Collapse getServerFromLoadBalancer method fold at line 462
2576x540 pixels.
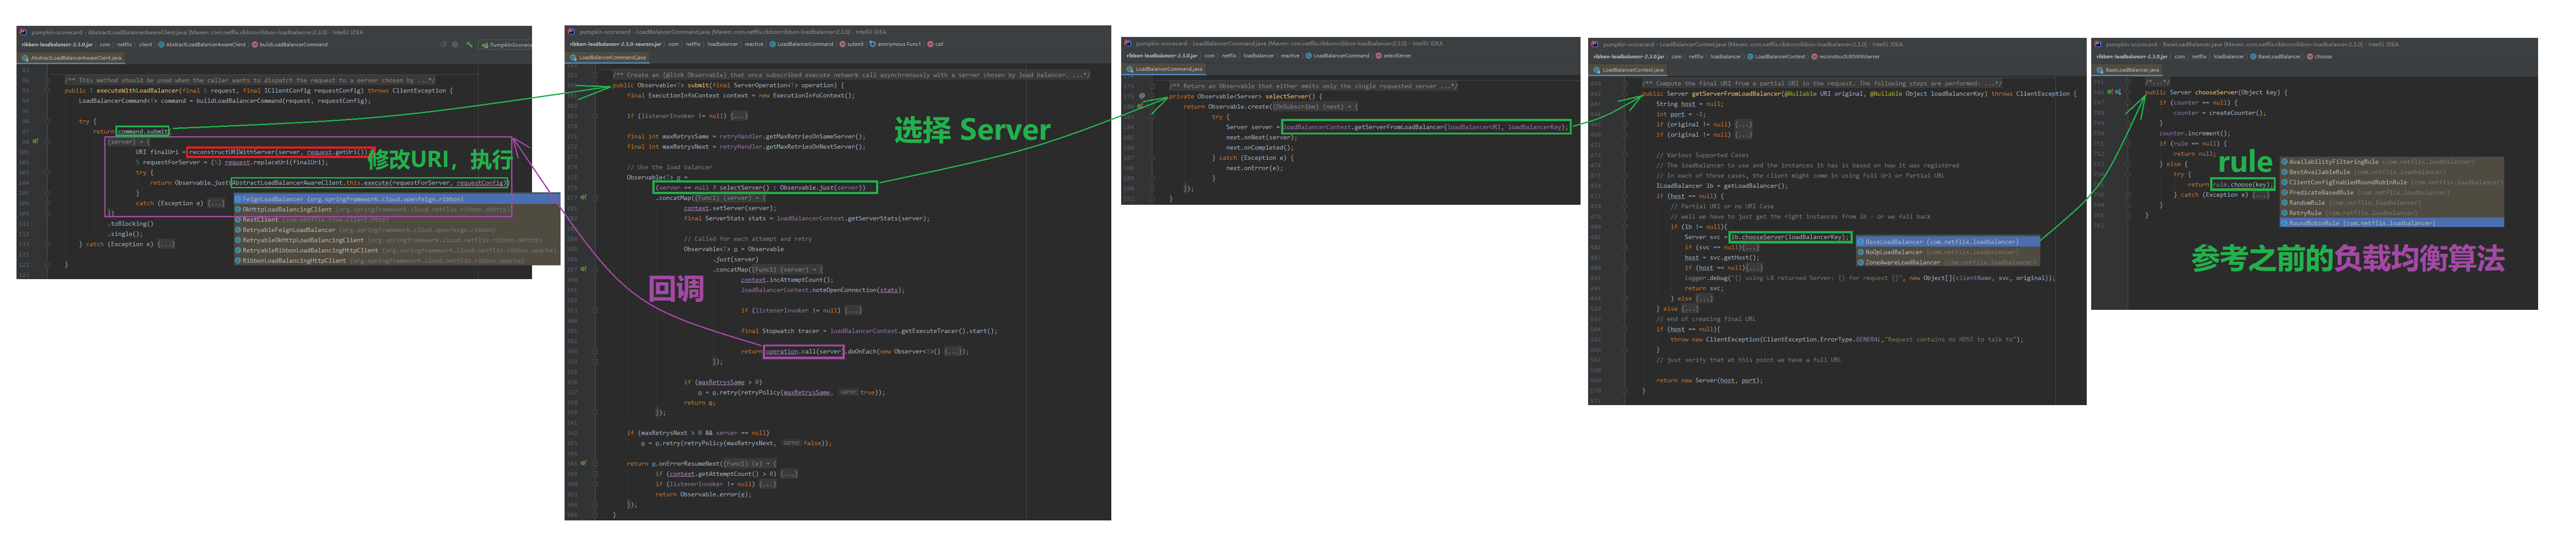click(1625, 94)
